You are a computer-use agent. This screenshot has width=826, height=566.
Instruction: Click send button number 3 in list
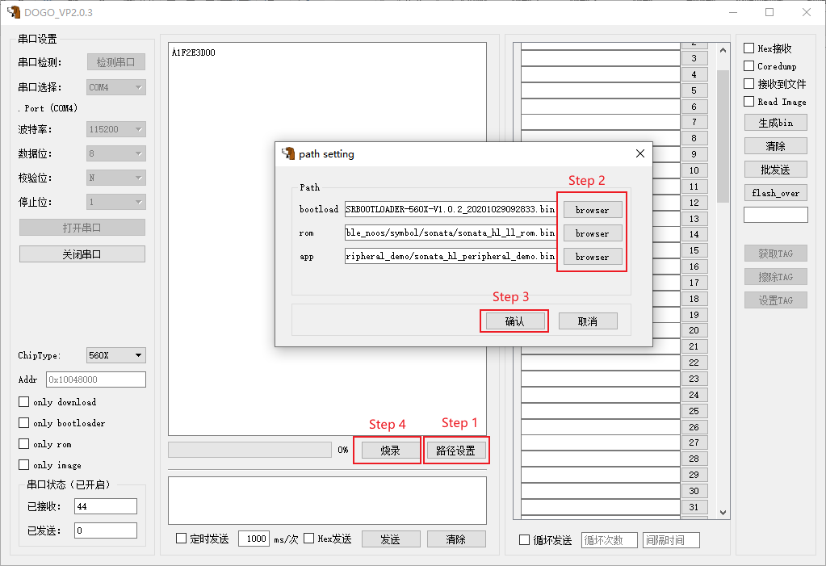pyautogui.click(x=694, y=58)
